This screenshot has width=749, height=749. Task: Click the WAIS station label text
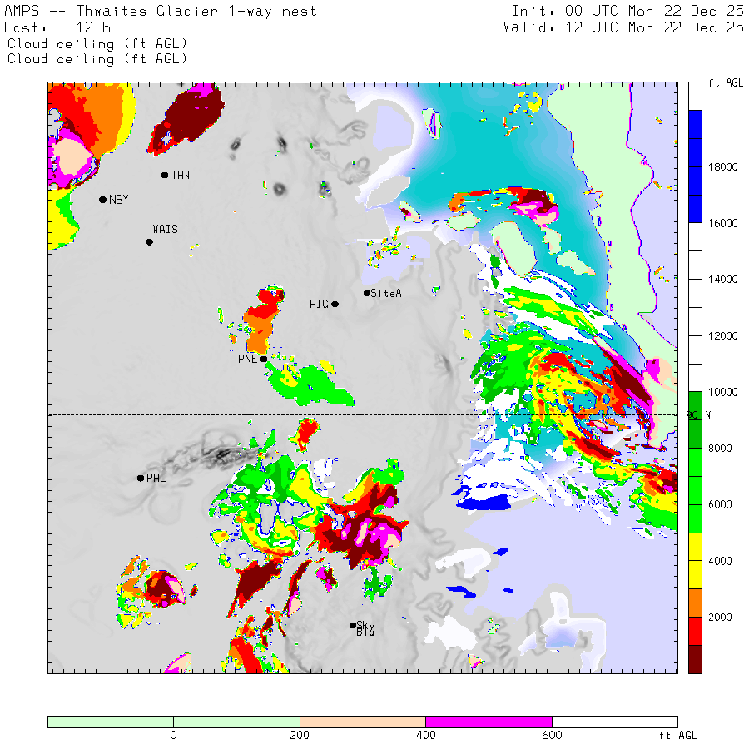[x=166, y=230]
